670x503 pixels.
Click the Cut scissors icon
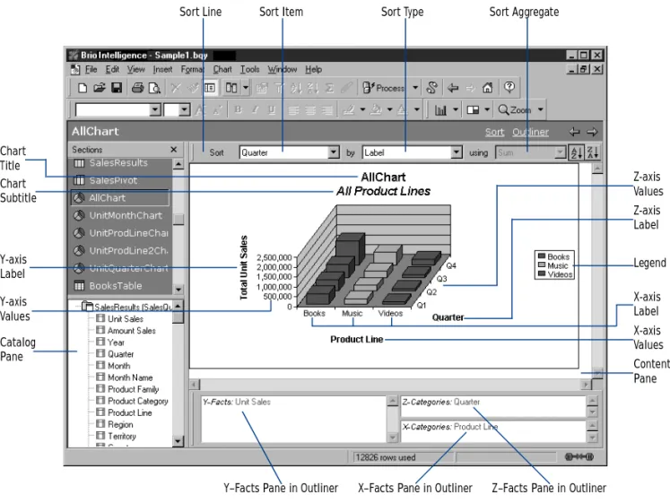point(176,88)
